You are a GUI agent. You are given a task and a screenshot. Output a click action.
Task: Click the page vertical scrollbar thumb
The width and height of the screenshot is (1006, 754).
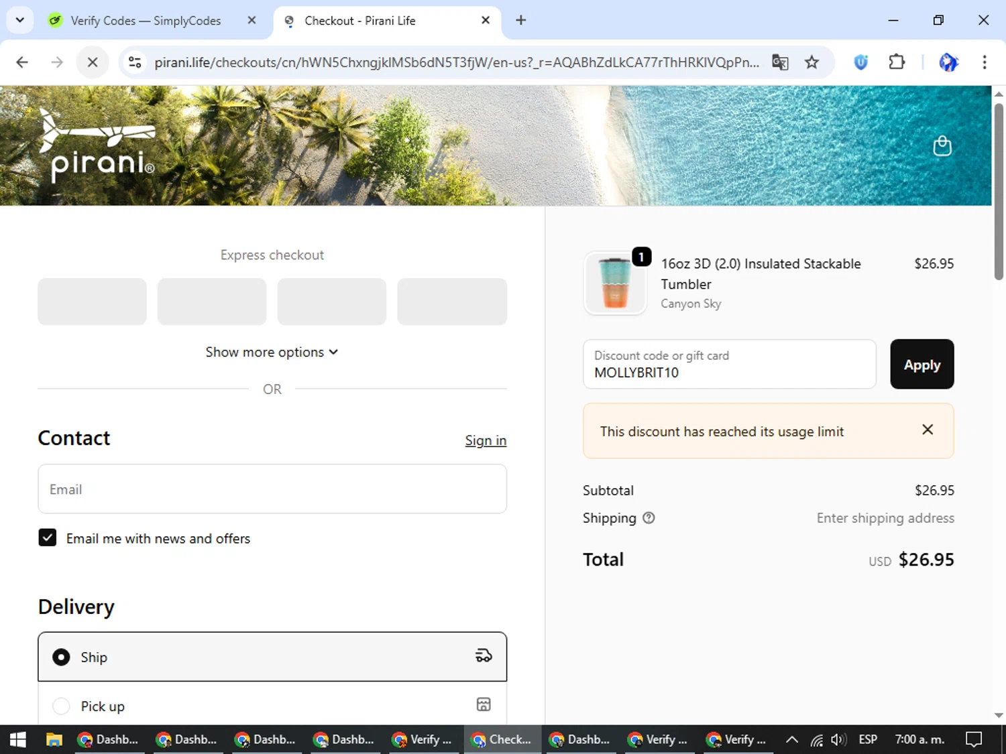(999, 191)
